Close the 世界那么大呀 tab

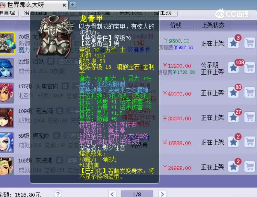coord(64,5)
